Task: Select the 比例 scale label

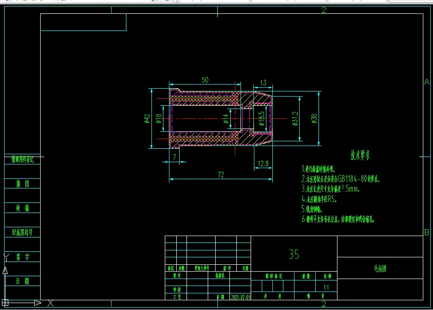Action: (x=327, y=276)
